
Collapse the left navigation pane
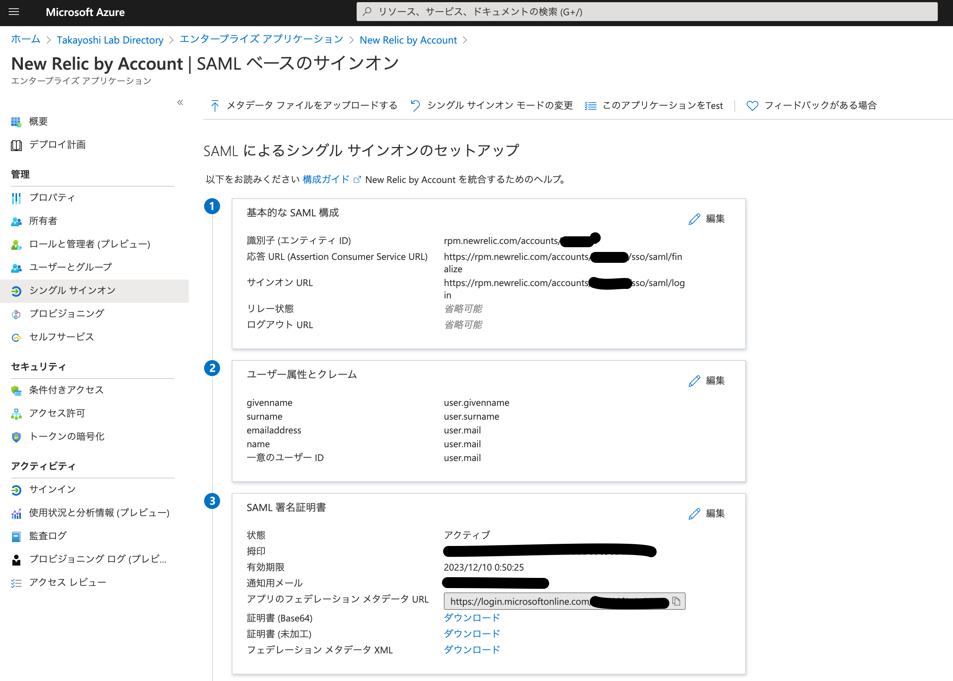coord(181,102)
